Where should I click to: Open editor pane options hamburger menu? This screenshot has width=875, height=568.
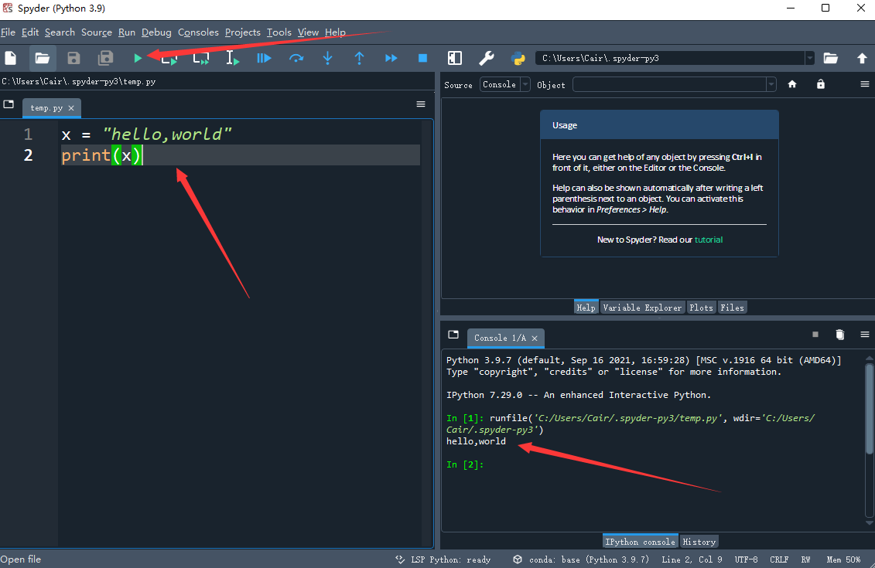click(421, 104)
